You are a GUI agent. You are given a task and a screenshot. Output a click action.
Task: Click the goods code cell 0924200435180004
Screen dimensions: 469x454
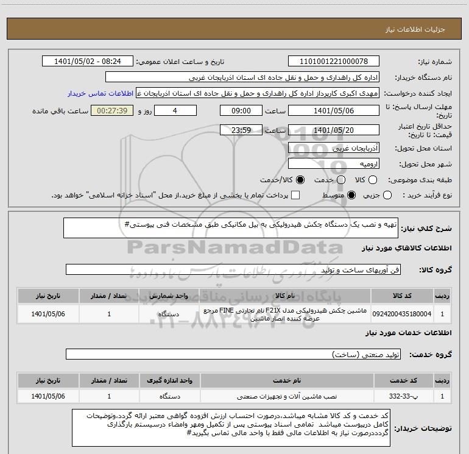coord(402,314)
